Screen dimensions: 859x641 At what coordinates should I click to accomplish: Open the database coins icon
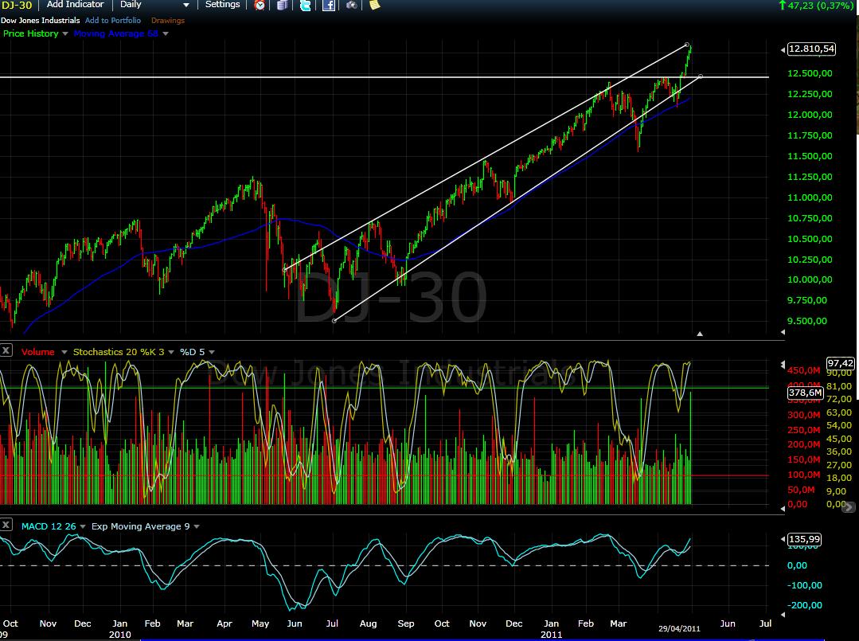coord(283,5)
